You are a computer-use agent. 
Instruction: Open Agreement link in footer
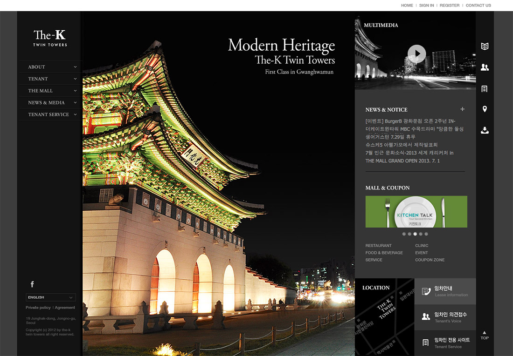coord(65,307)
